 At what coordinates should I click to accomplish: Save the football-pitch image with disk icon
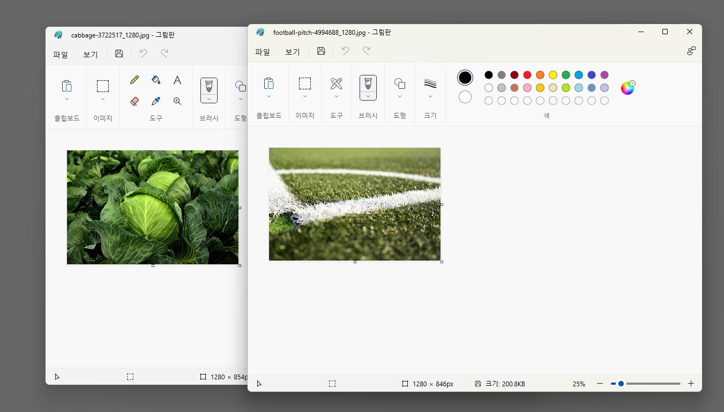click(321, 51)
